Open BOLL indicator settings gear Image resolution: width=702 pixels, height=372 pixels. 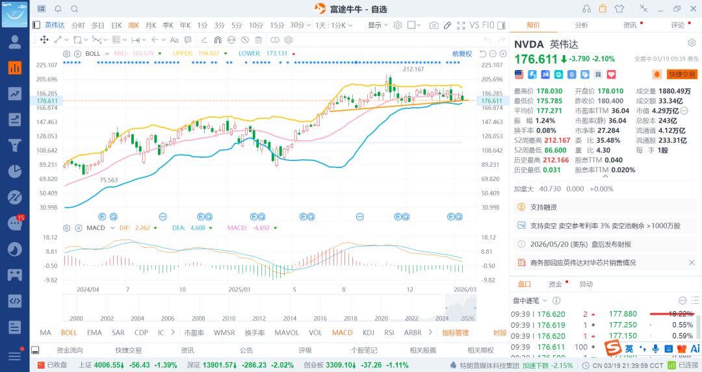pos(67,53)
